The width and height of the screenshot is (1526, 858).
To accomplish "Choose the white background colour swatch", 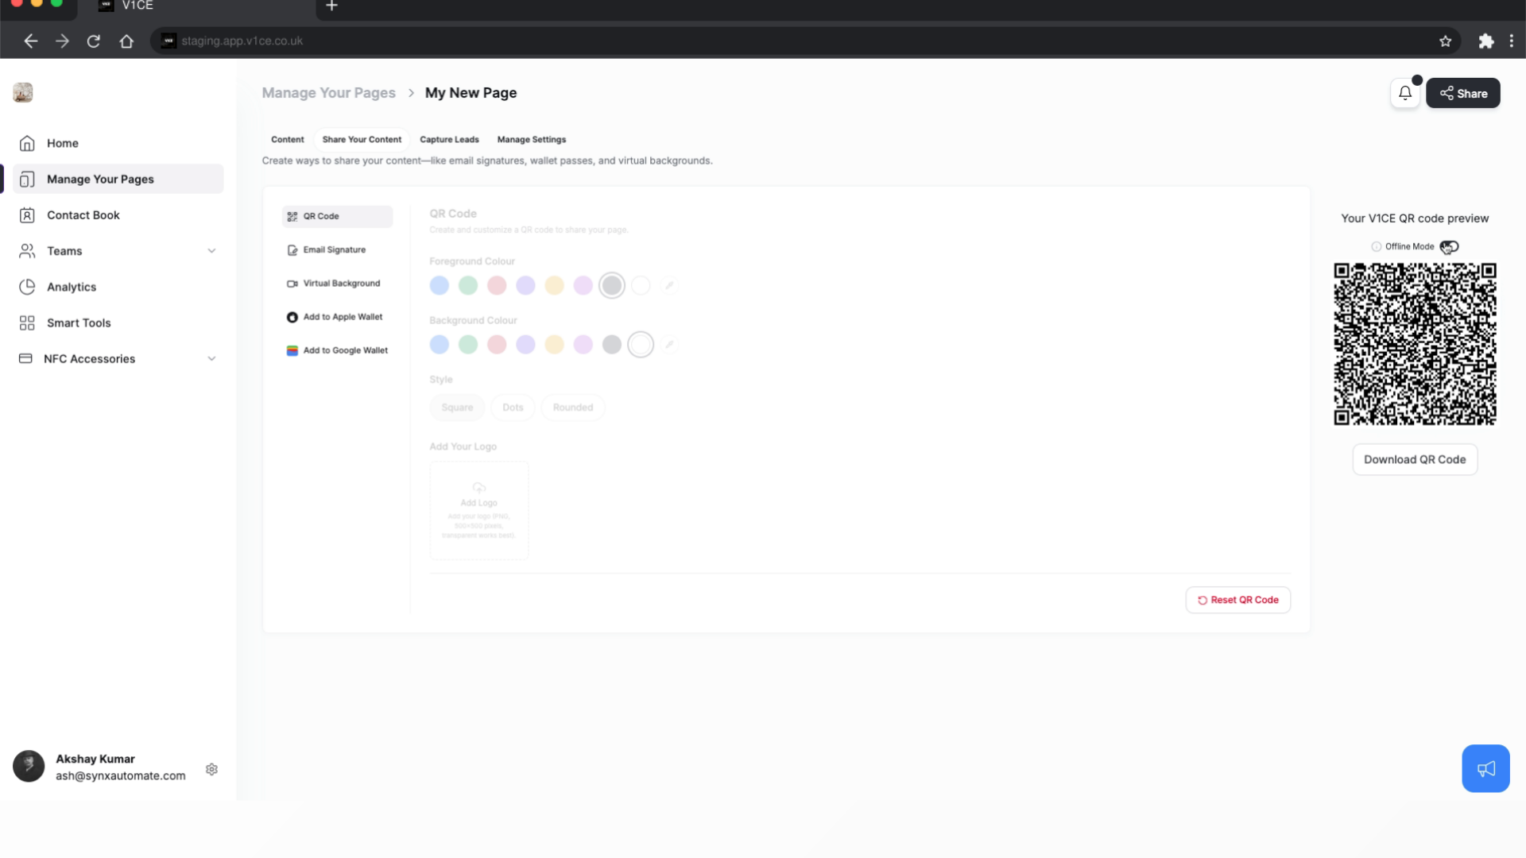I will point(641,344).
